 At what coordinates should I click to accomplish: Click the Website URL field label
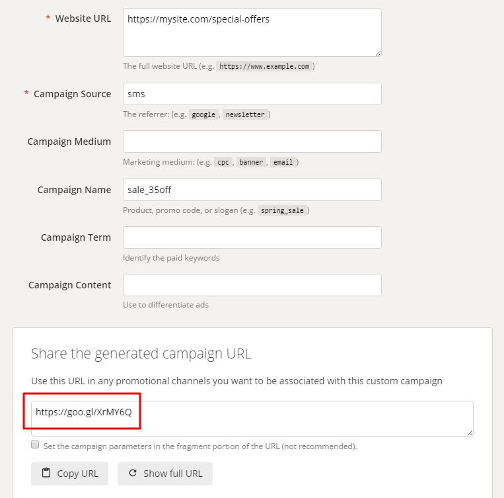click(83, 19)
